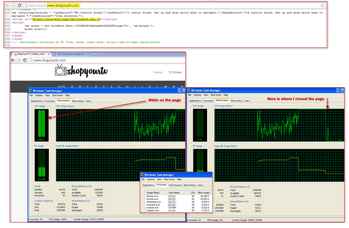This screenshot has width=349, height=228.
Task: Open Options menu in the left Task Manager
Action: tap(39, 95)
